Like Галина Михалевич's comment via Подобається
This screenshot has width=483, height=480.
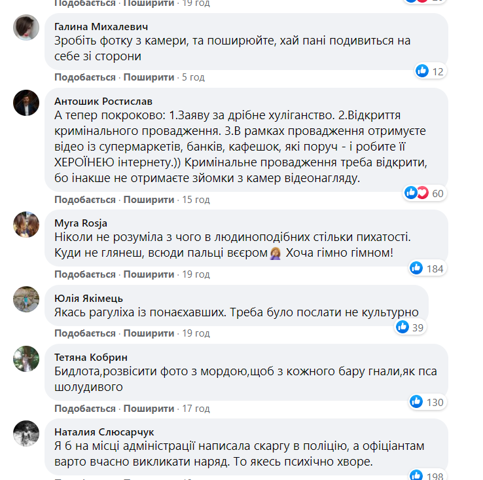click(x=84, y=77)
